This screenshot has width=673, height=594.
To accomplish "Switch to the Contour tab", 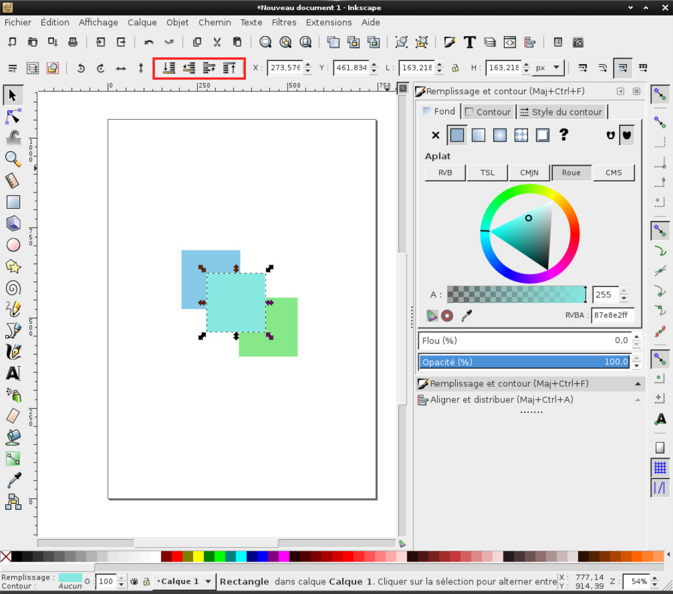I will click(x=487, y=111).
